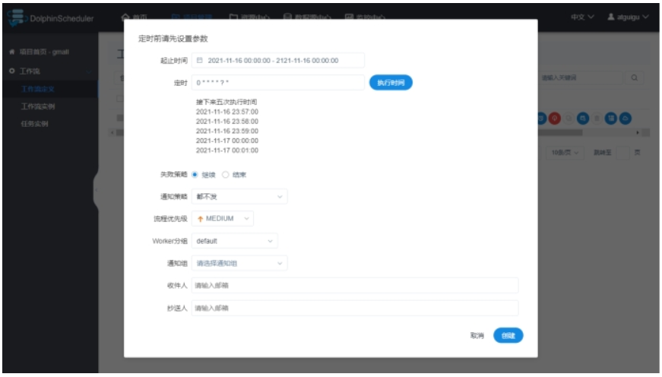Screen dimensions: 662x377
Task: Open the 首页 home nav item
Action: 135,17
